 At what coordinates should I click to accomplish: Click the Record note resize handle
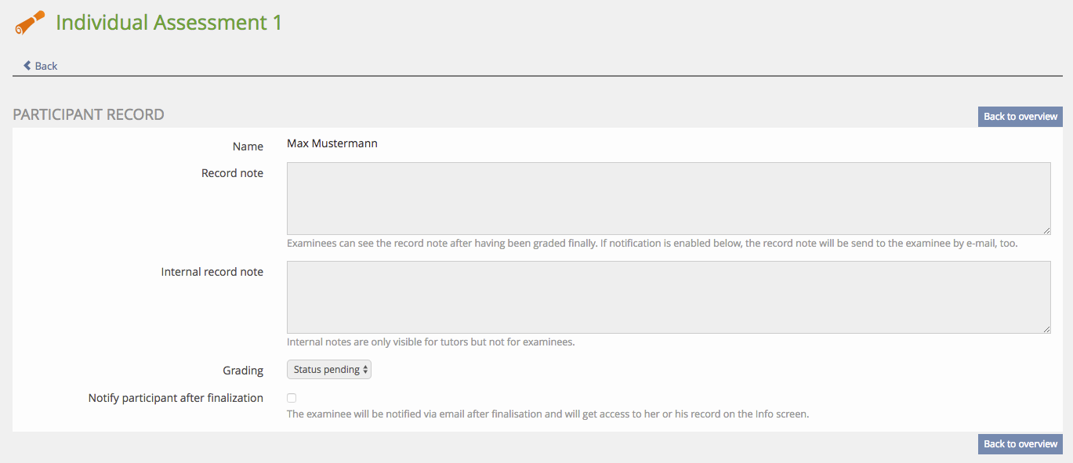[1046, 230]
